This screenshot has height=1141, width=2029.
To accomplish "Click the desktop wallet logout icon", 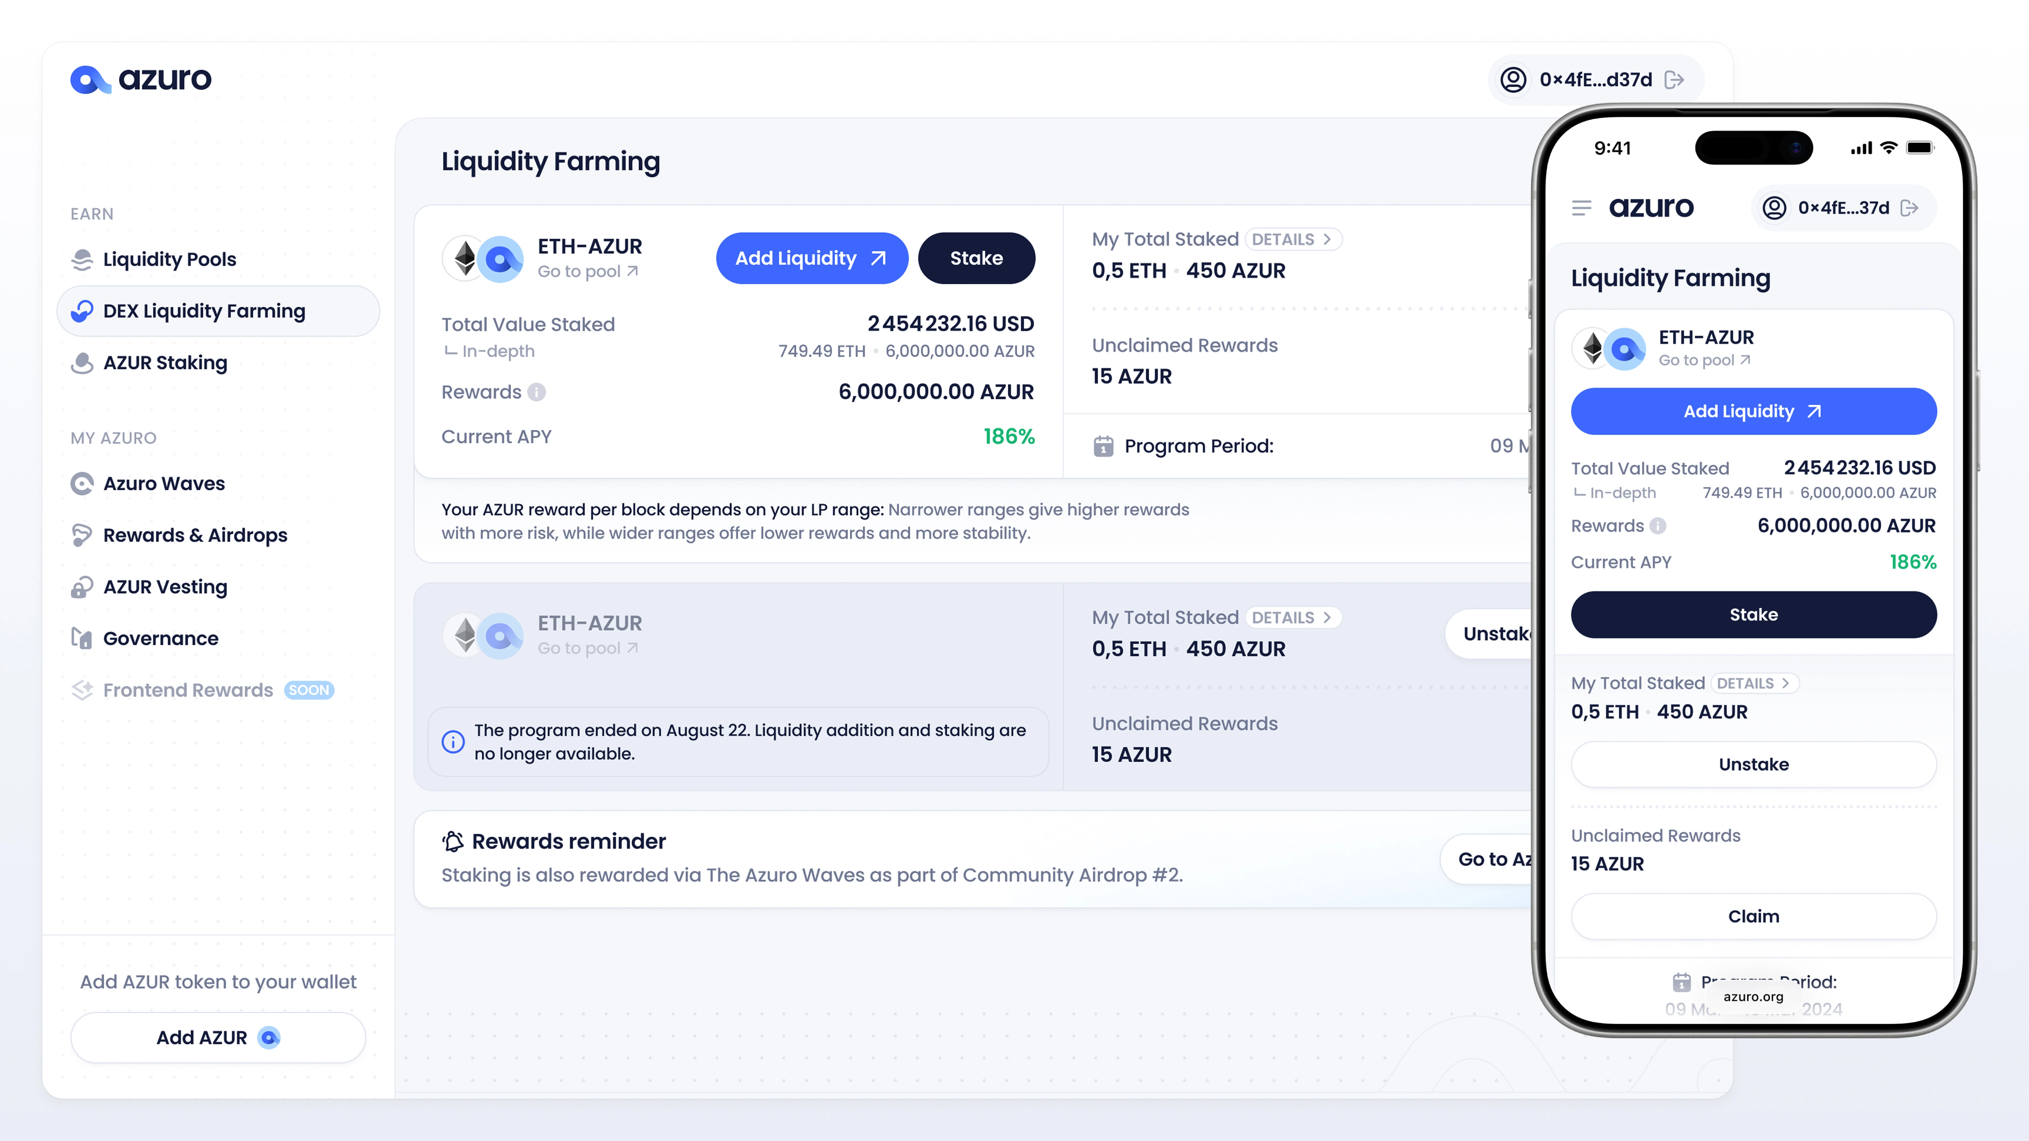I will tap(1675, 80).
